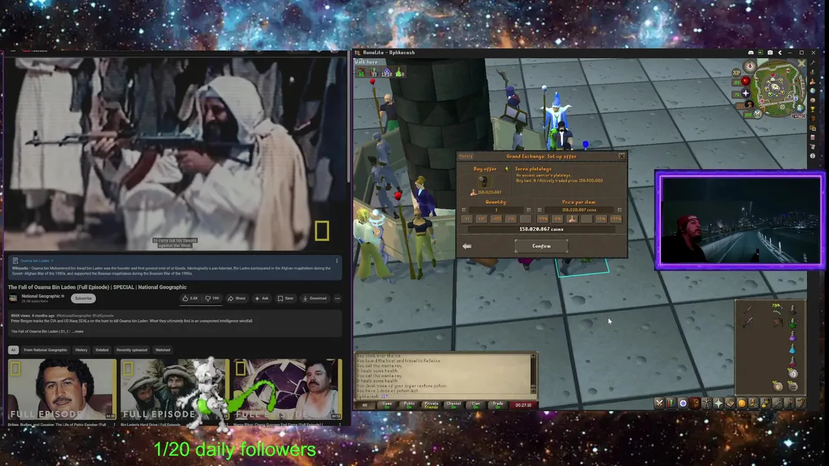Select the All chat filter
The image size is (829, 466).
click(x=365, y=405)
